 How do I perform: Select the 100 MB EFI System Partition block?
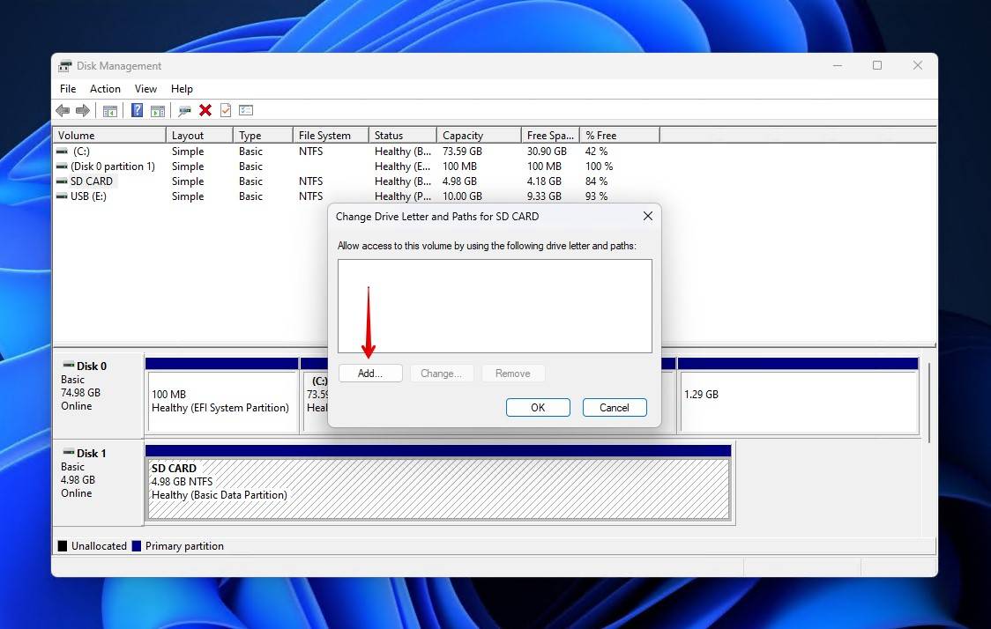pyautogui.click(x=222, y=396)
